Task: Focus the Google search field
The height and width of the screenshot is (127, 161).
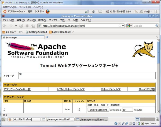Action: 144,26
